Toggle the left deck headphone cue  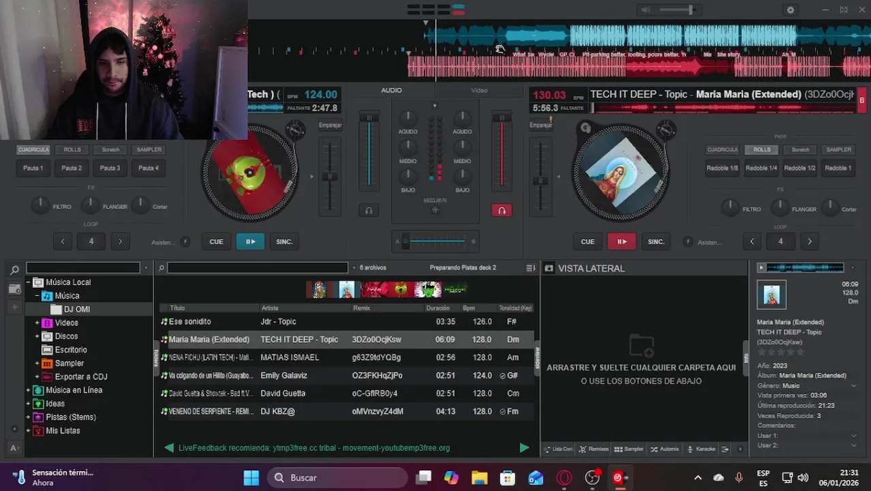pyautogui.click(x=369, y=211)
